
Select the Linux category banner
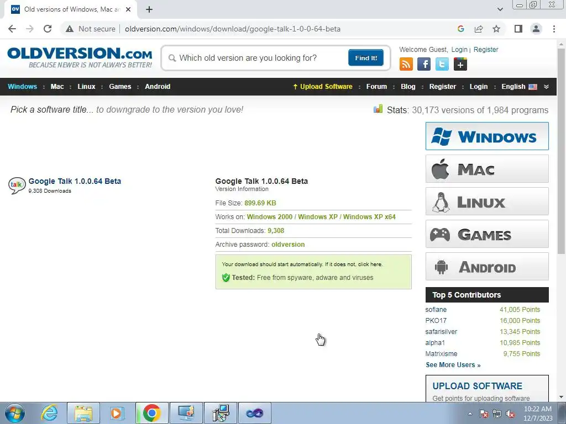[x=487, y=201]
